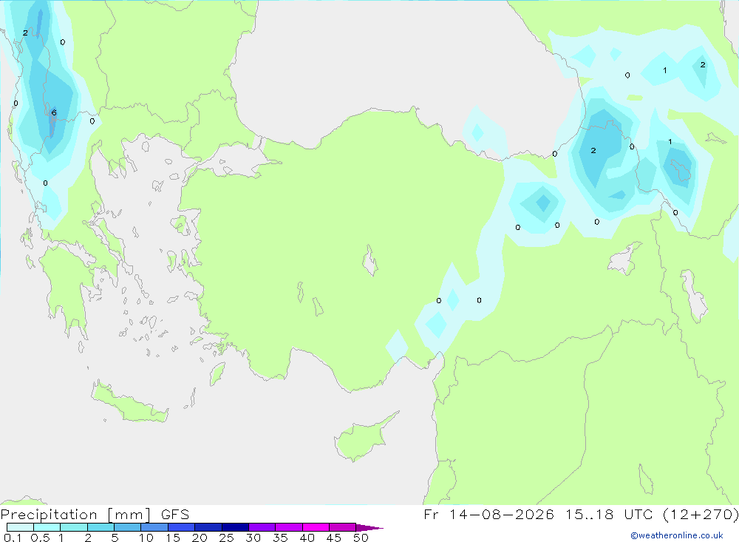This screenshot has width=739, height=542.
Task: Pick the 35–40 mm violet legend swatch
Action: pos(289,527)
